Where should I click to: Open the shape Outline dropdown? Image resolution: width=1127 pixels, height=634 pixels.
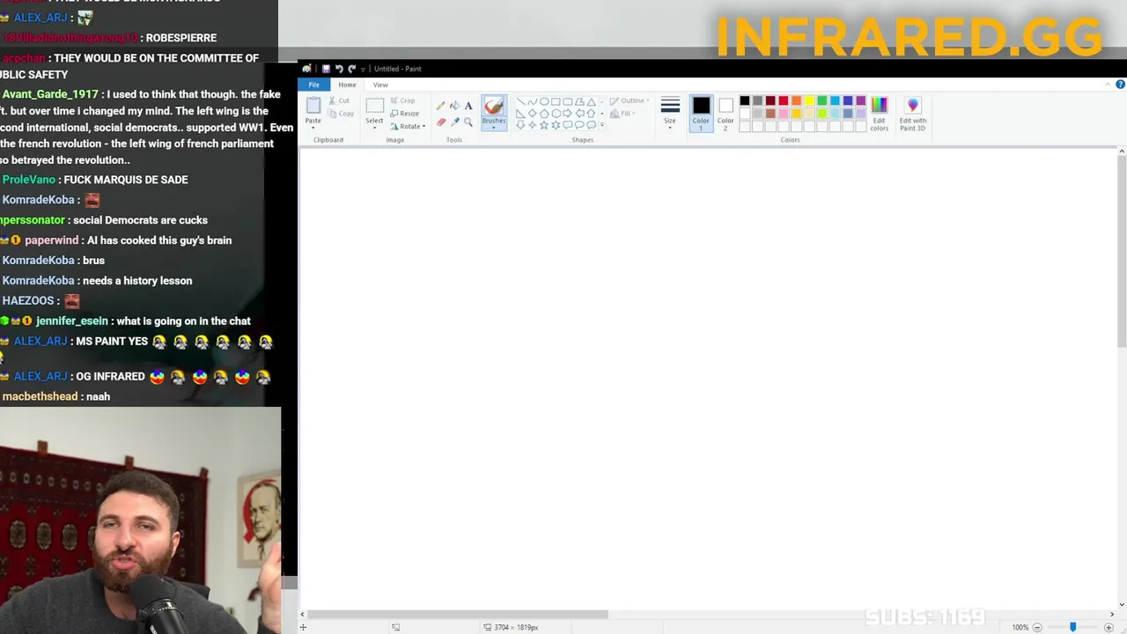click(x=629, y=100)
